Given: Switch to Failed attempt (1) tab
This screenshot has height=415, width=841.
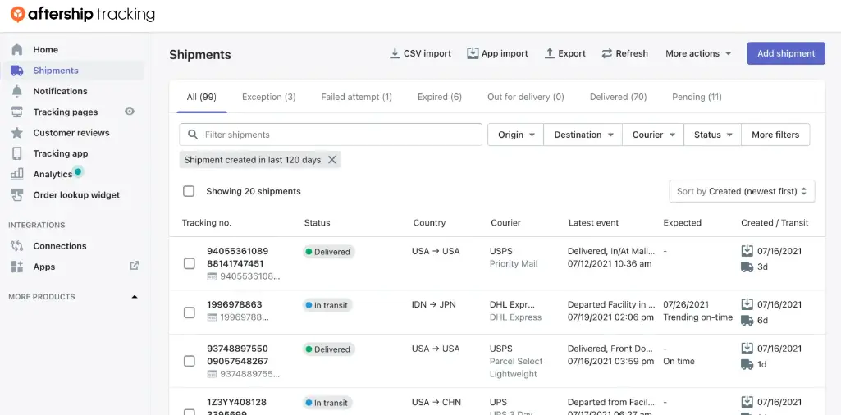Looking at the screenshot, I should tap(356, 97).
